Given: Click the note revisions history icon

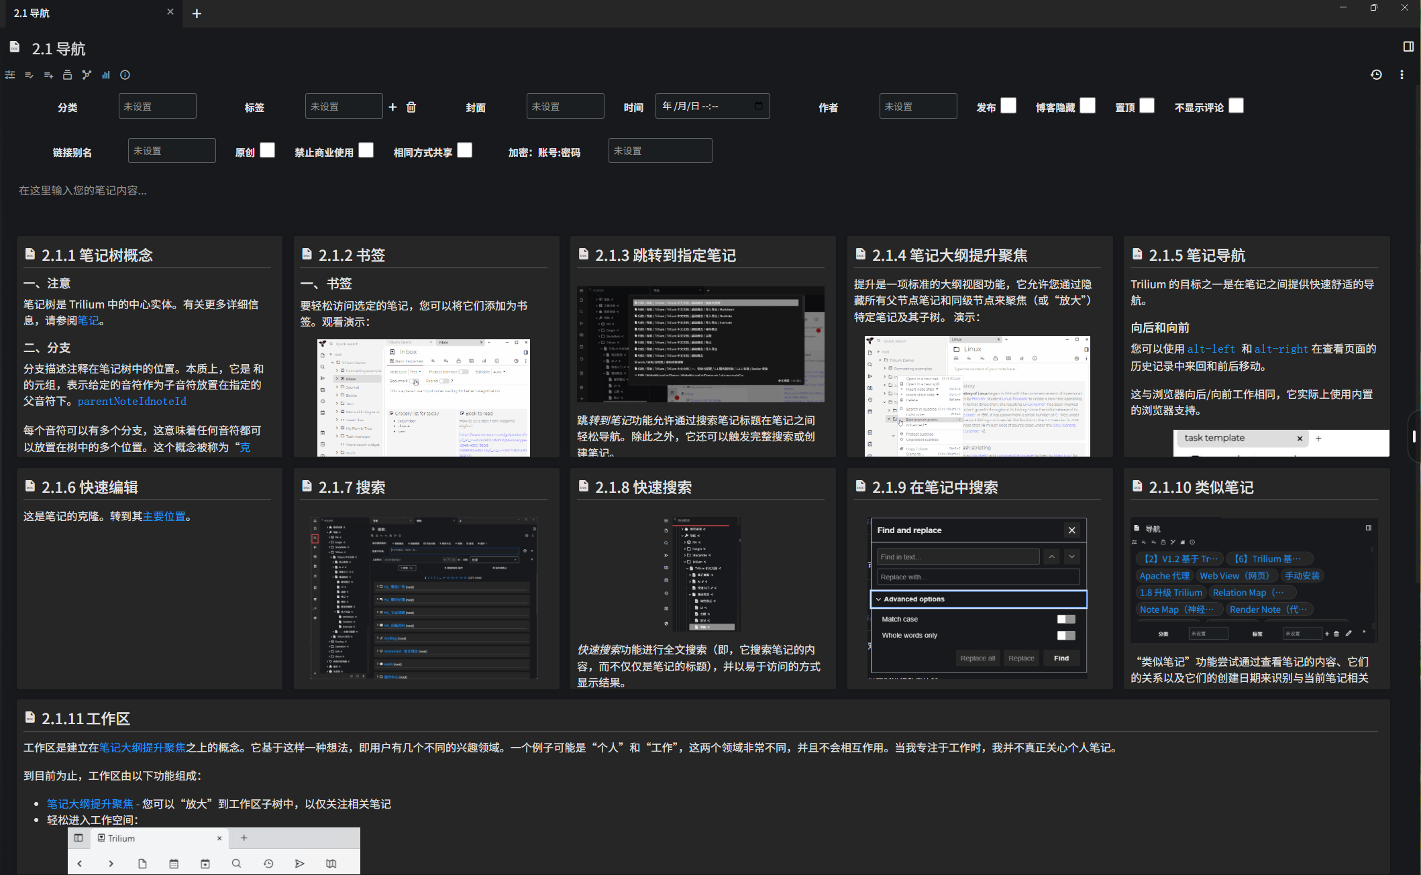Looking at the screenshot, I should (x=1376, y=75).
